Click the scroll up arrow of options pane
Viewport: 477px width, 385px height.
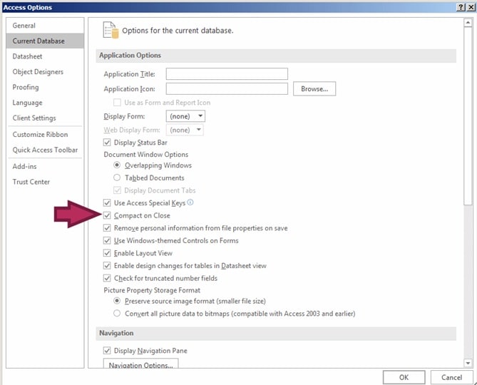[x=468, y=23]
